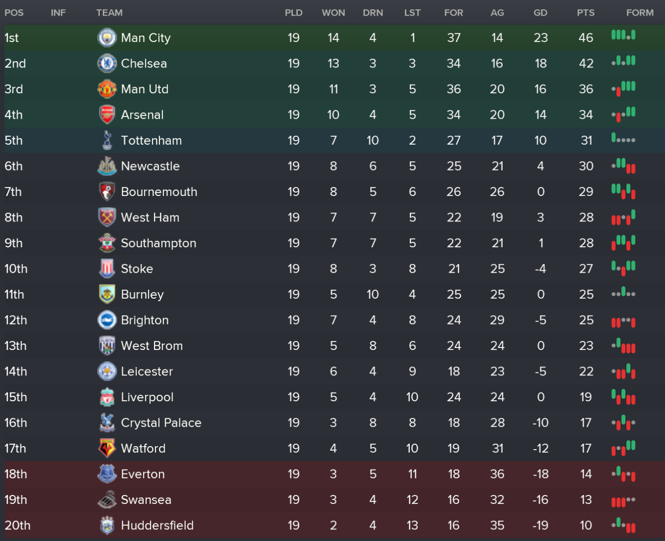Click the West Brom team name
The image size is (665, 541).
(152, 346)
